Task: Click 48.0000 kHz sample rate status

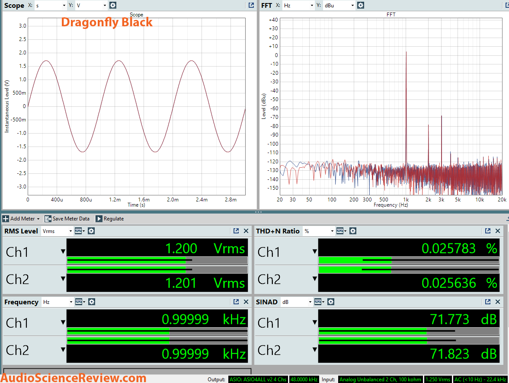Action: coord(304,380)
